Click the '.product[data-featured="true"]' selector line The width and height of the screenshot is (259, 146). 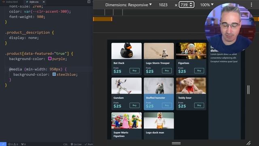pyautogui.click(x=39, y=54)
